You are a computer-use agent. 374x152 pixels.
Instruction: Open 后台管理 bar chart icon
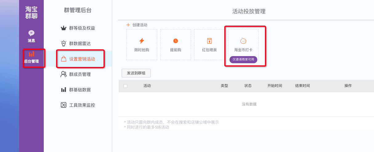click(x=31, y=54)
